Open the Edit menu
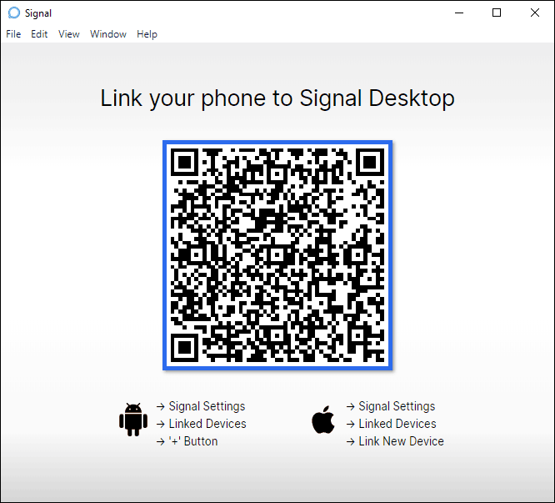The image size is (555, 503). pos(39,34)
